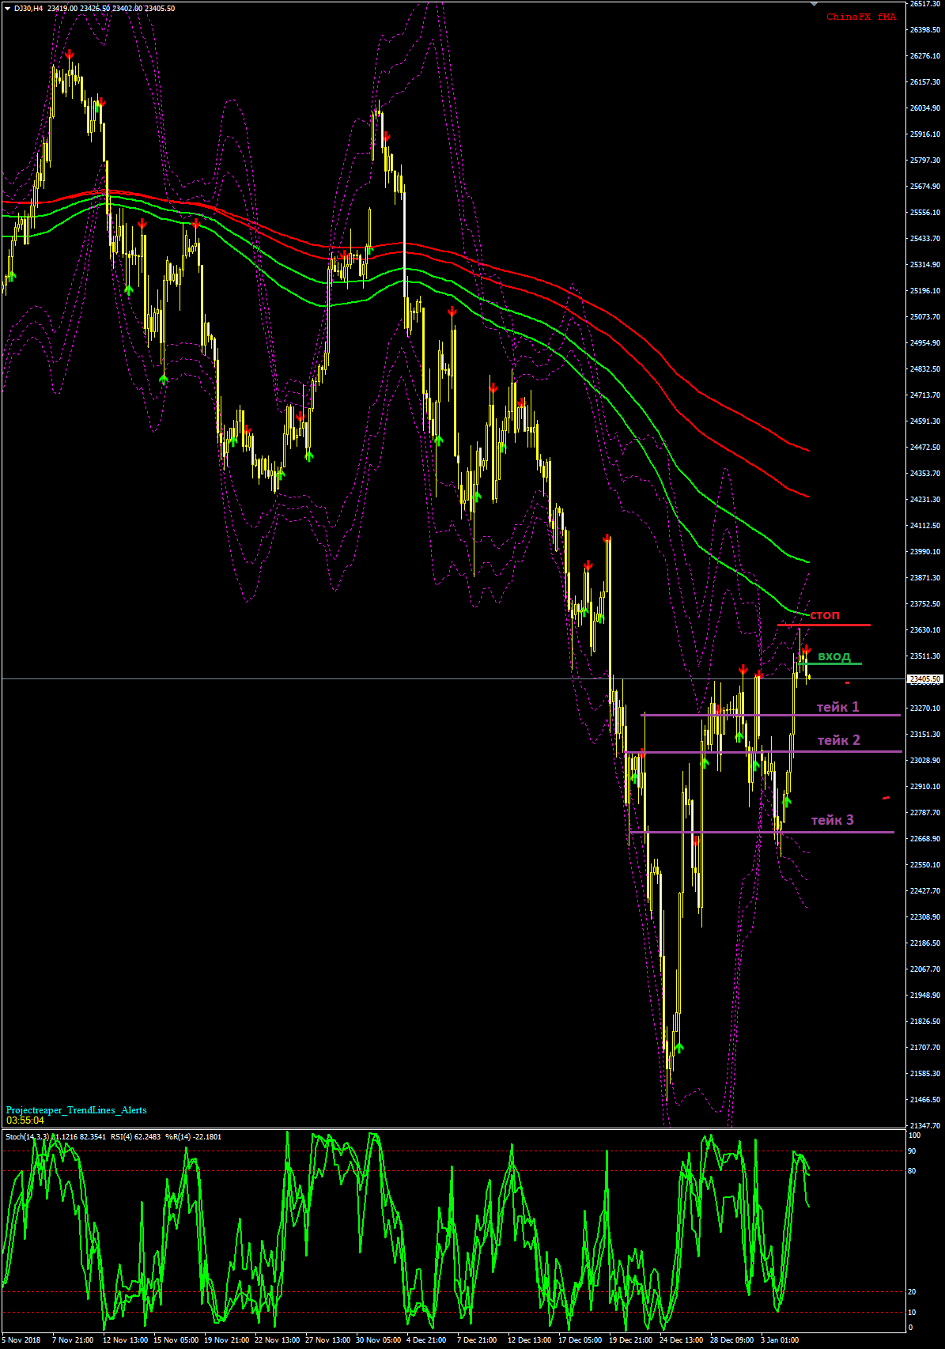Image resolution: width=945 pixels, height=1349 pixels.
Task: Click the red dashed 80 level line in oscillator
Action: click(x=452, y=1170)
